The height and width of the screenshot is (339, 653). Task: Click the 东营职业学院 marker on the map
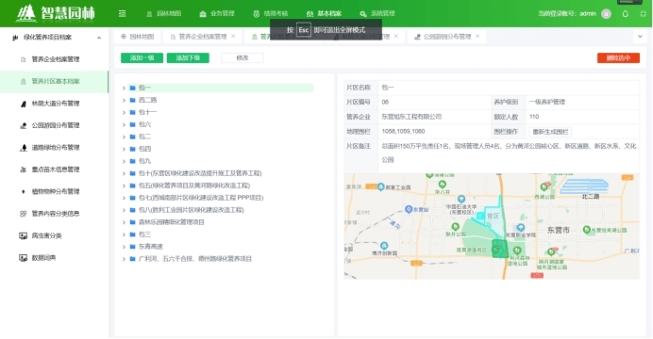point(521,227)
